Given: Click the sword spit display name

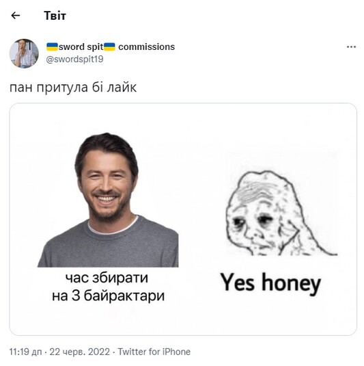Looking at the screenshot, I should tap(111, 47).
